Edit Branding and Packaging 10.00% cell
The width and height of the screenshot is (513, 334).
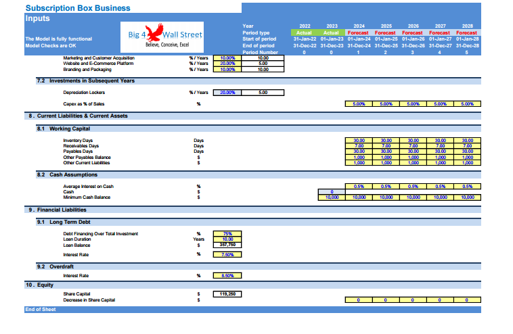tap(227, 69)
